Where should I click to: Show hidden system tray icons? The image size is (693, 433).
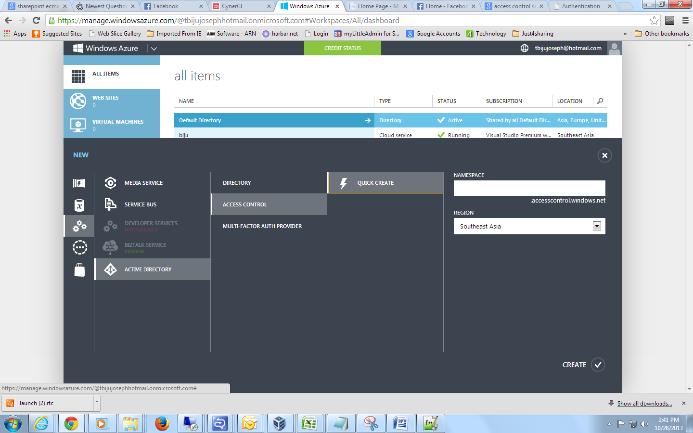pos(609,424)
